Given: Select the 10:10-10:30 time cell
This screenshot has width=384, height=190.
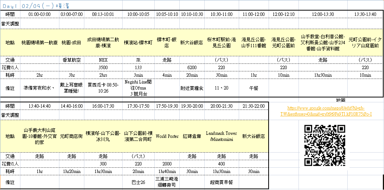Looking at the screenshot, I should pos(192,14).
